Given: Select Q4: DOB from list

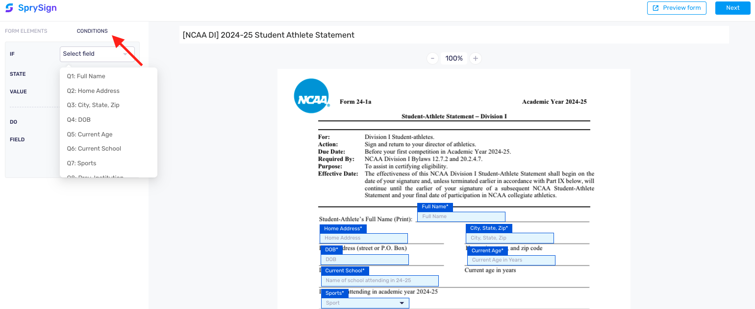Looking at the screenshot, I should click(79, 120).
